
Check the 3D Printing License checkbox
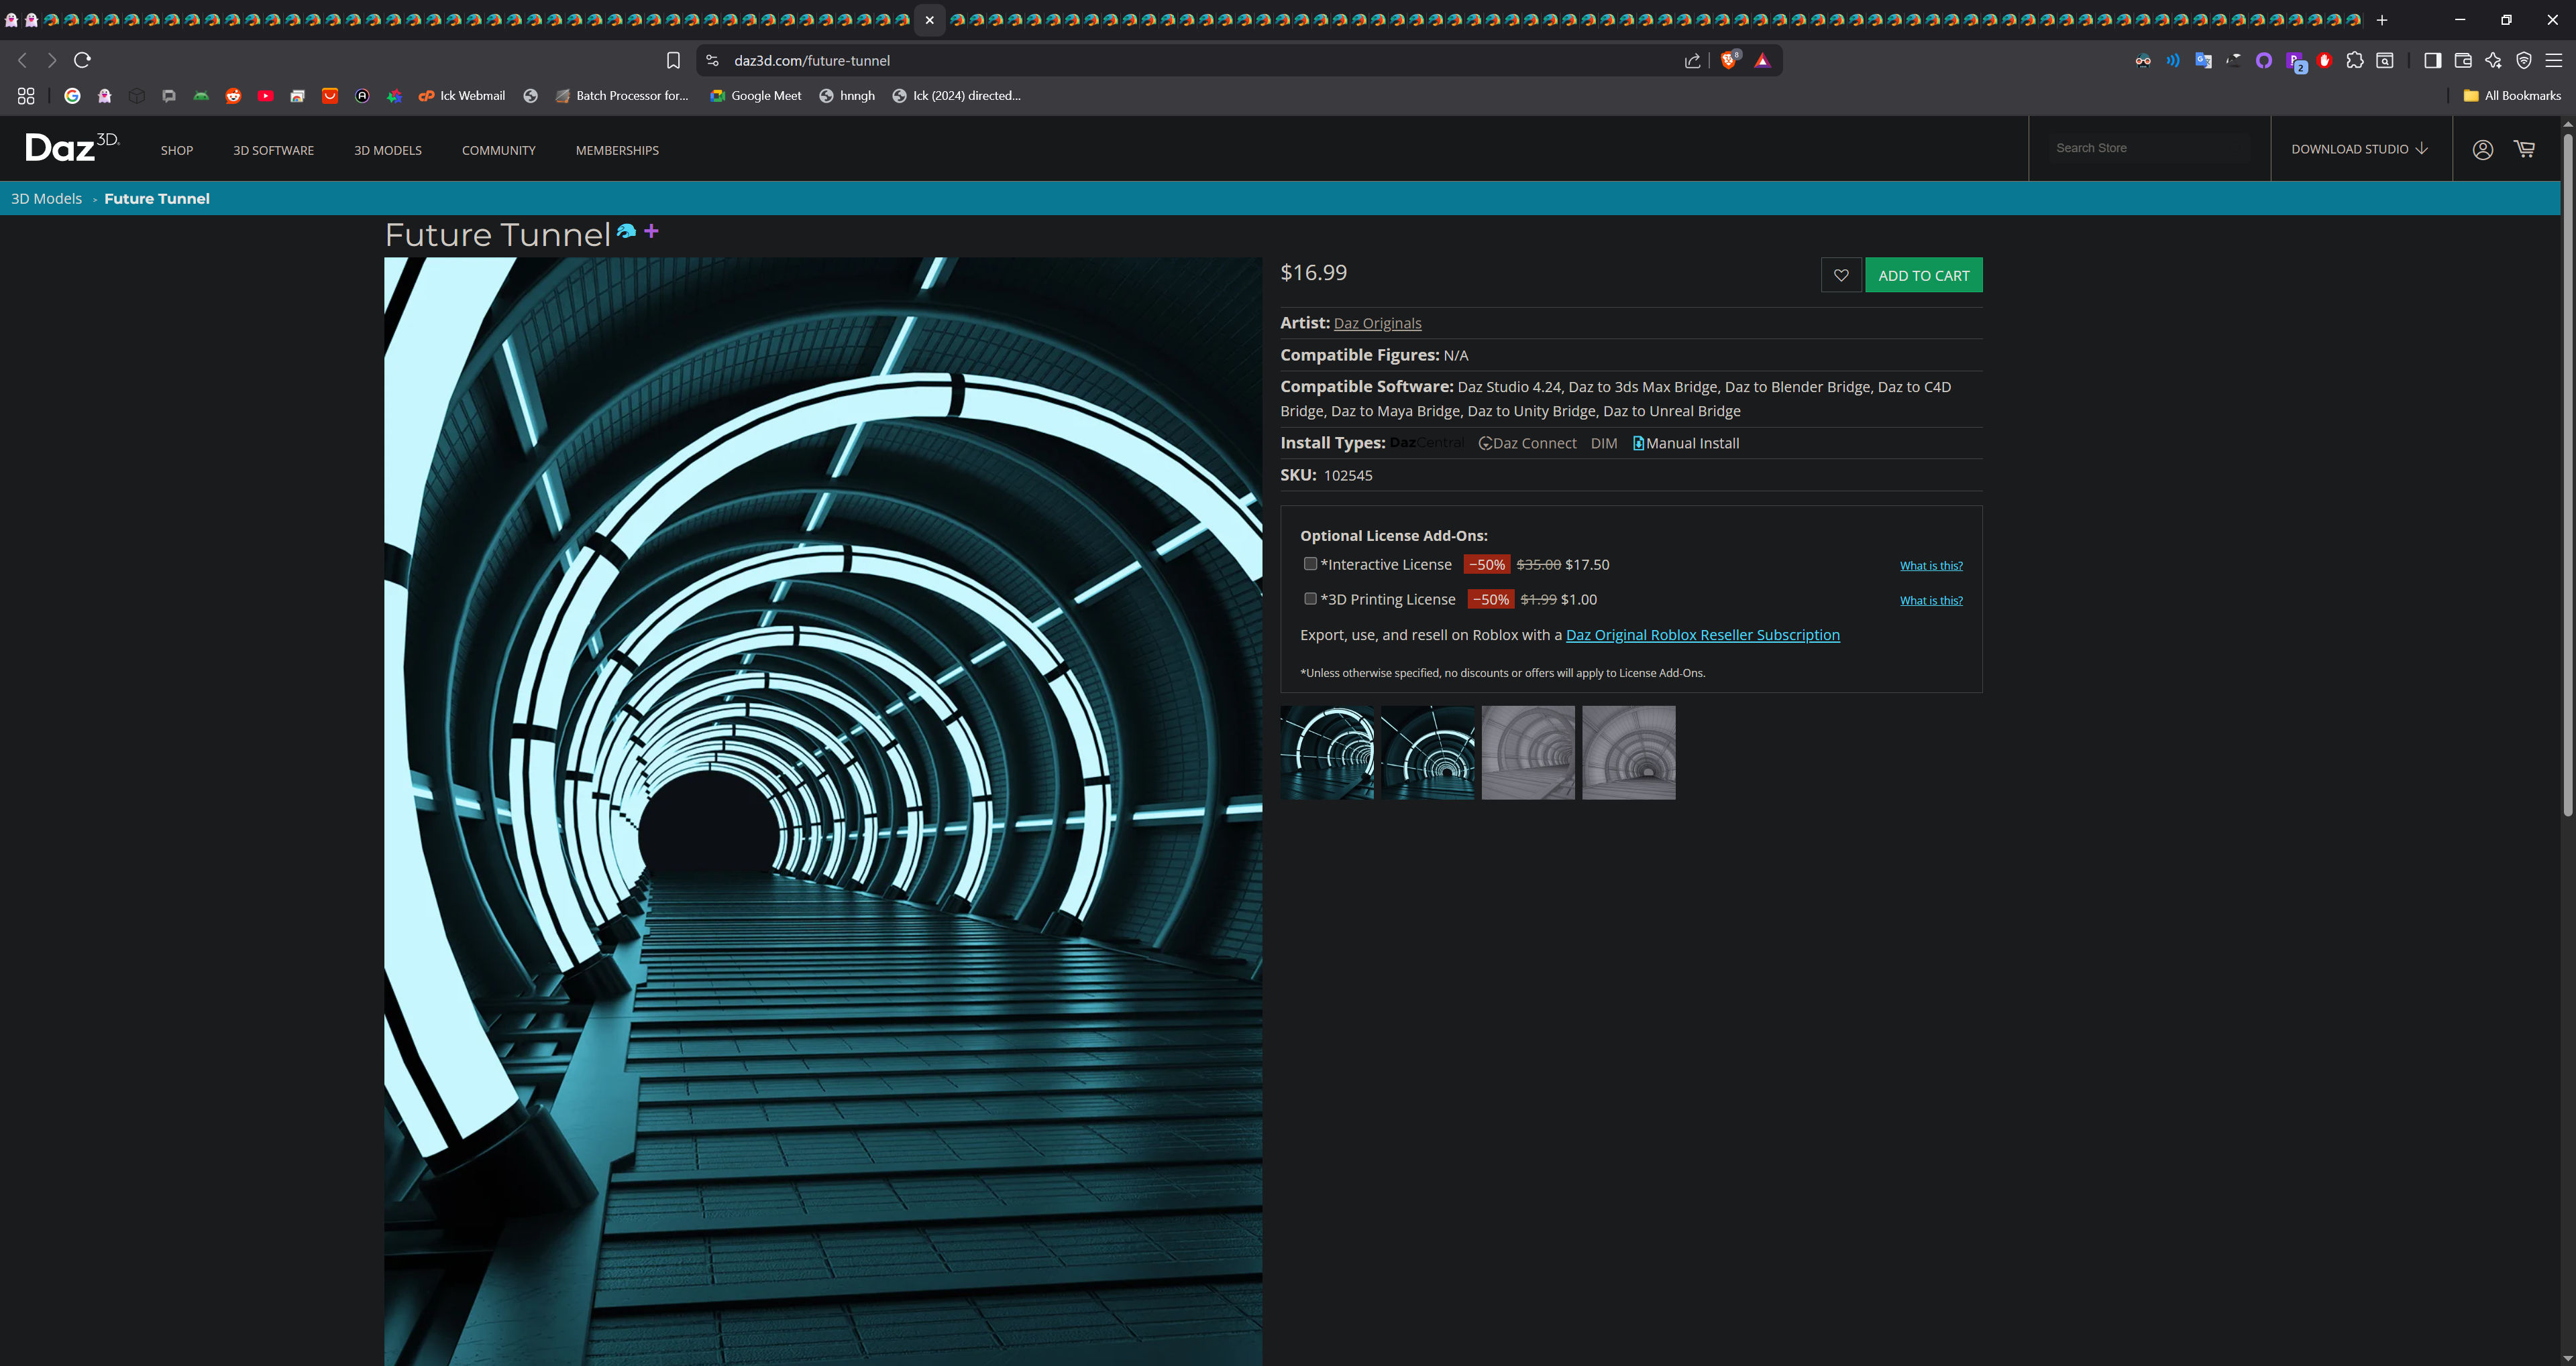(1310, 599)
